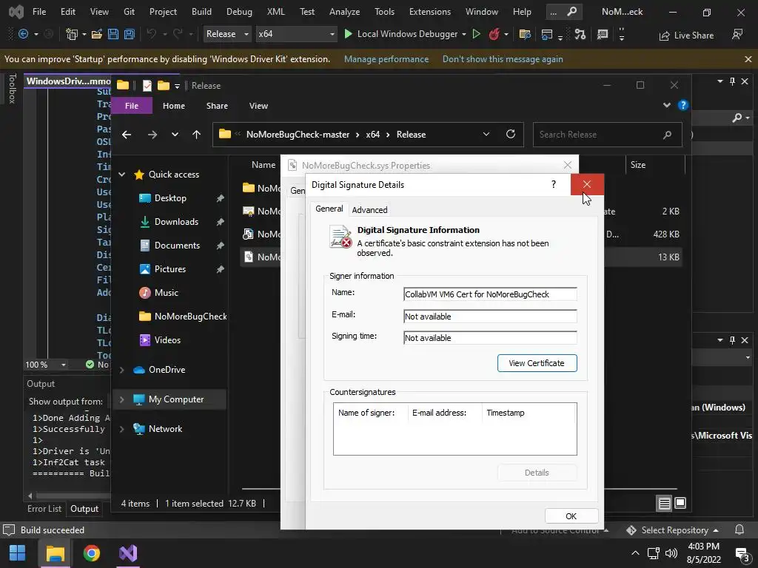Click the Hot Reload flame icon

click(x=494, y=34)
